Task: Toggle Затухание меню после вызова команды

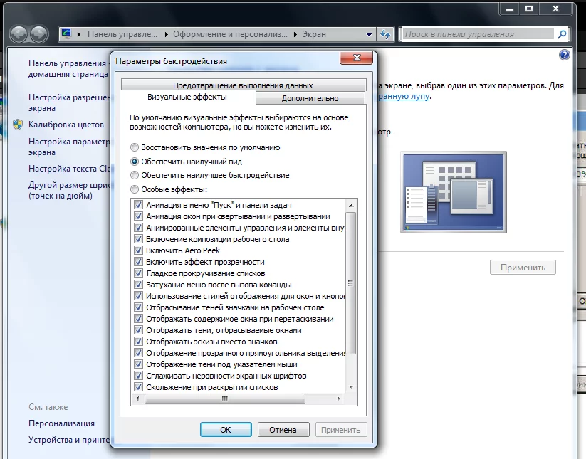Action: pyautogui.click(x=138, y=285)
